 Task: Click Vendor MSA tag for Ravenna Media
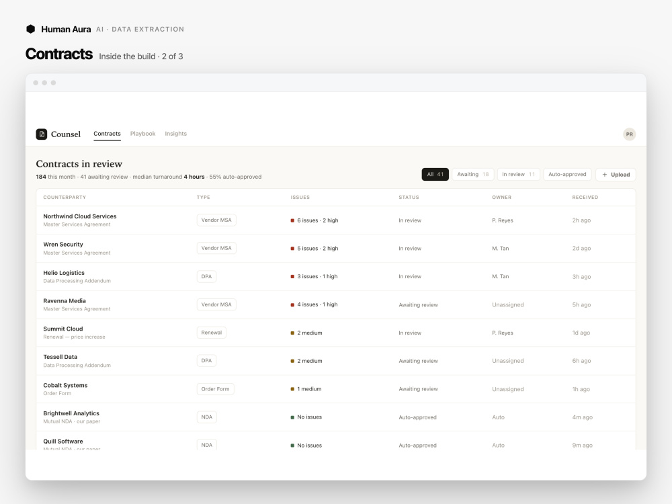click(216, 304)
